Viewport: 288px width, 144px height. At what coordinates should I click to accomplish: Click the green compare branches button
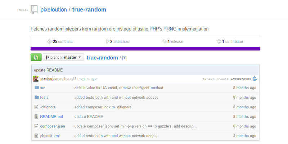tap(36, 57)
